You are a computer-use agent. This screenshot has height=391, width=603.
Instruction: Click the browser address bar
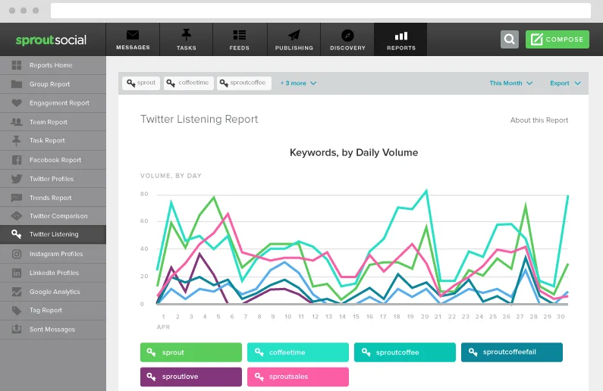(320, 11)
